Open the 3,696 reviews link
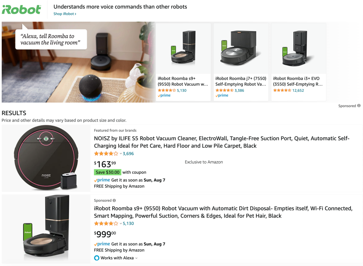 pos(128,154)
